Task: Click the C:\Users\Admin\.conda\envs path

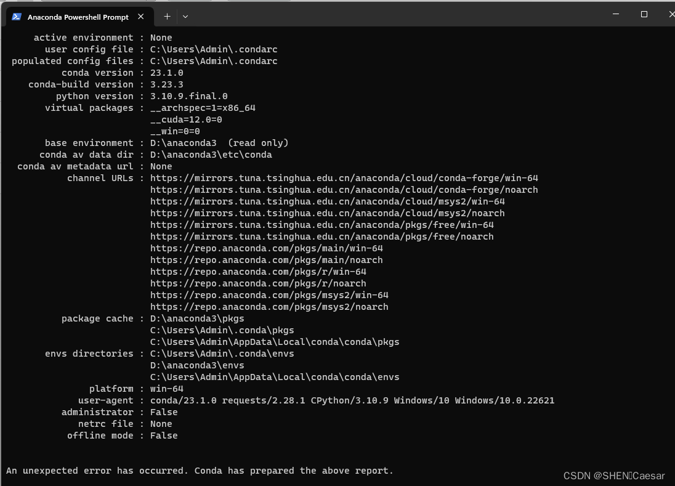Action: (222, 354)
